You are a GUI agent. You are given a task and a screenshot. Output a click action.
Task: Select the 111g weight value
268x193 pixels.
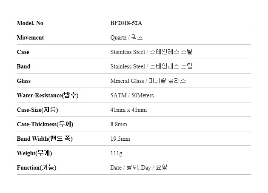117,153
